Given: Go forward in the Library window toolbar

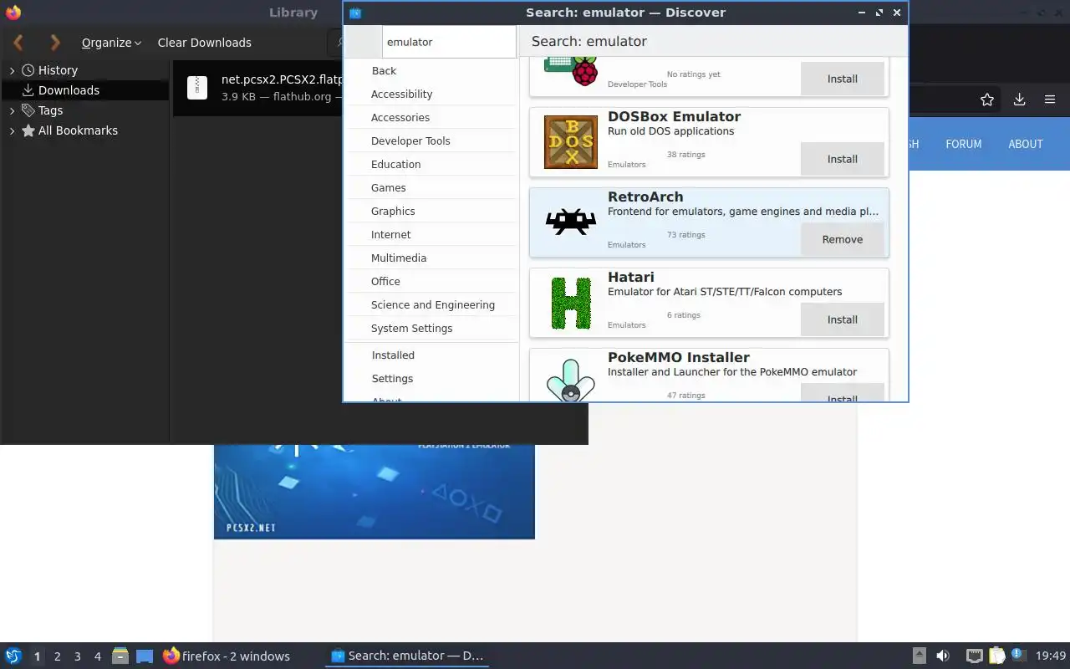Looking at the screenshot, I should 55,43.
